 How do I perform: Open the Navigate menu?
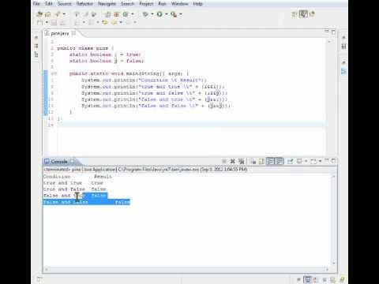coord(107,4)
